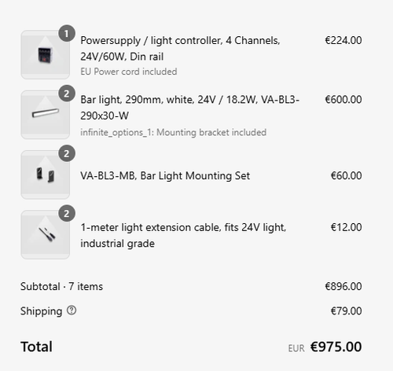Click the Subtotal 7 items label
This screenshot has width=393, height=371.
61,286
